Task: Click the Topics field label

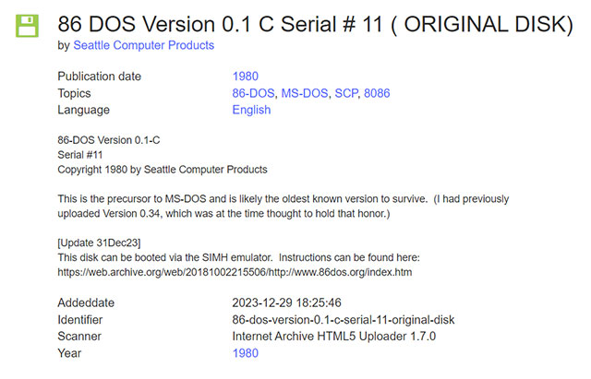Action: [77, 93]
